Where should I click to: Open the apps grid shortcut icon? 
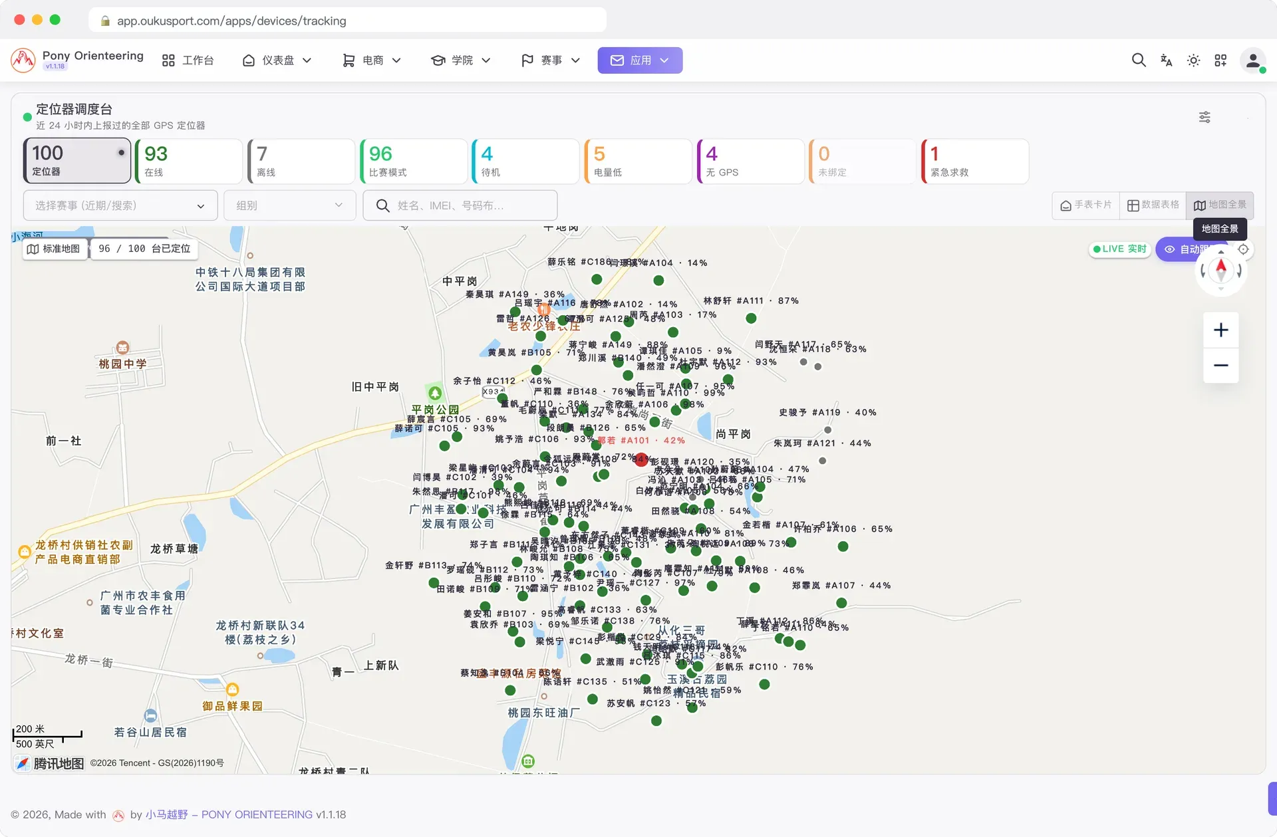click(1220, 60)
